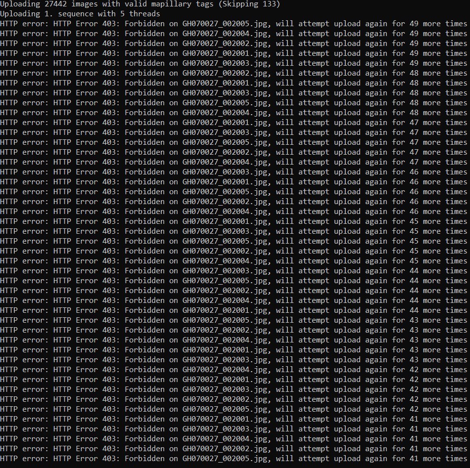The width and height of the screenshot is (470, 468).
Task: Click the GH070027_002005.jpg line with 45 more times
Action: [234, 241]
